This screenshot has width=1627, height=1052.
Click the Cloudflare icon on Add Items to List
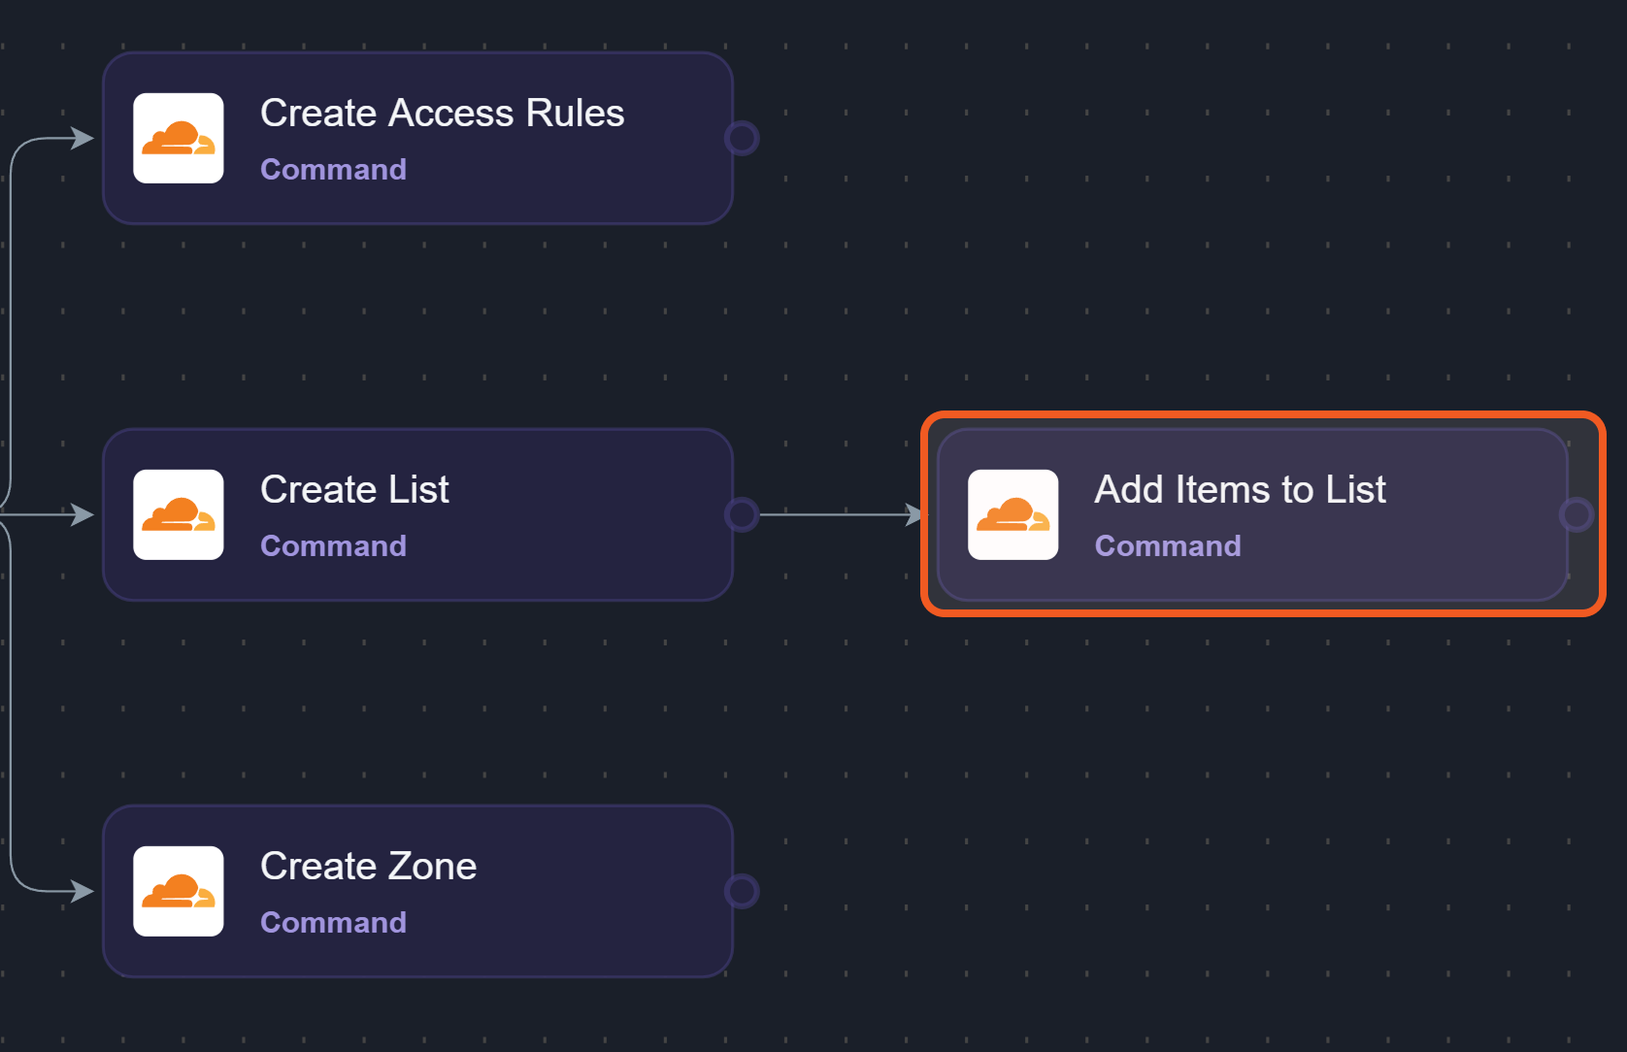point(1013,514)
